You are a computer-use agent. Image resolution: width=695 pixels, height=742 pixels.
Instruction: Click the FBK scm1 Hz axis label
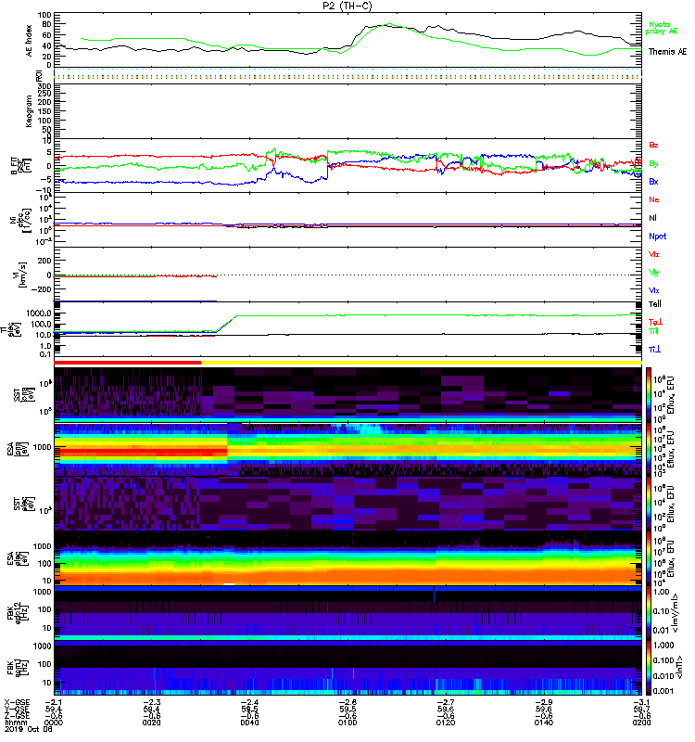click(x=18, y=667)
